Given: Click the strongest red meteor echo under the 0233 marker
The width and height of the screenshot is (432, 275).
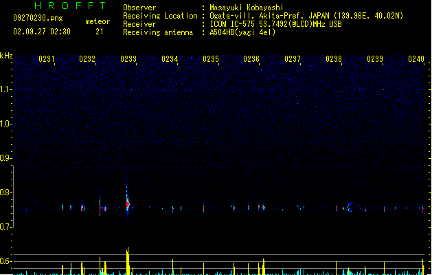Looking at the screenshot, I should pyautogui.click(x=128, y=204).
